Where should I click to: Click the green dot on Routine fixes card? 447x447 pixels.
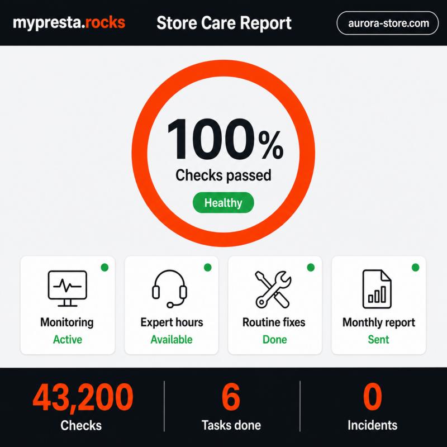click(x=311, y=268)
